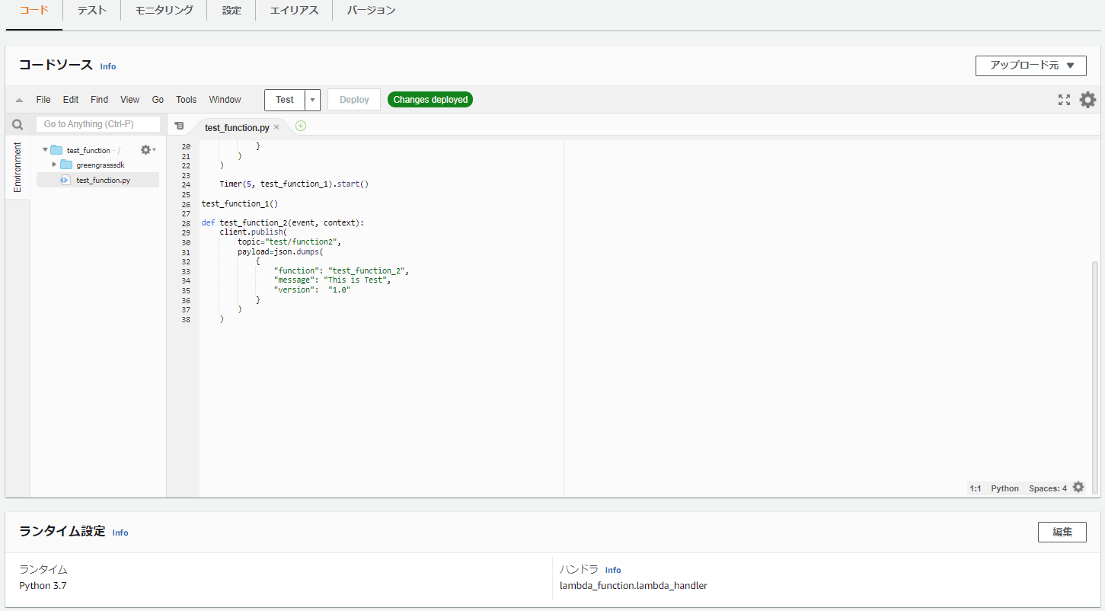Open the Tools menu
This screenshot has width=1105, height=611.
(187, 100)
